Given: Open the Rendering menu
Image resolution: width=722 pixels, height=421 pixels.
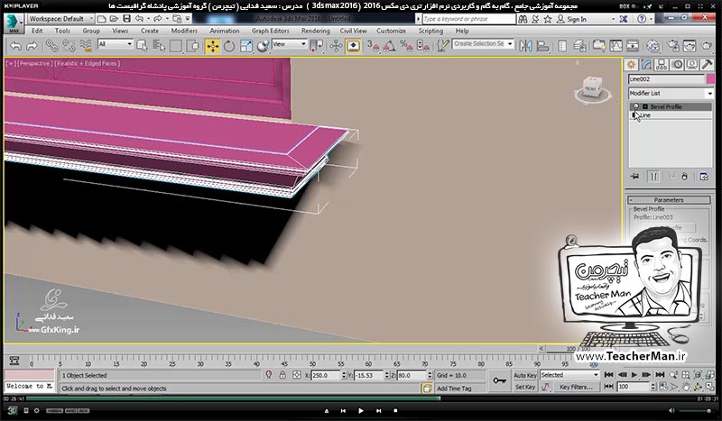Looking at the screenshot, I should point(315,31).
